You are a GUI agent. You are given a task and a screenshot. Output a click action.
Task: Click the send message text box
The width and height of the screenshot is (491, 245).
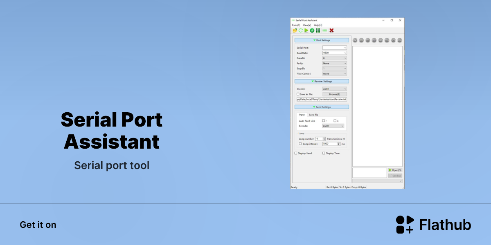click(369, 173)
